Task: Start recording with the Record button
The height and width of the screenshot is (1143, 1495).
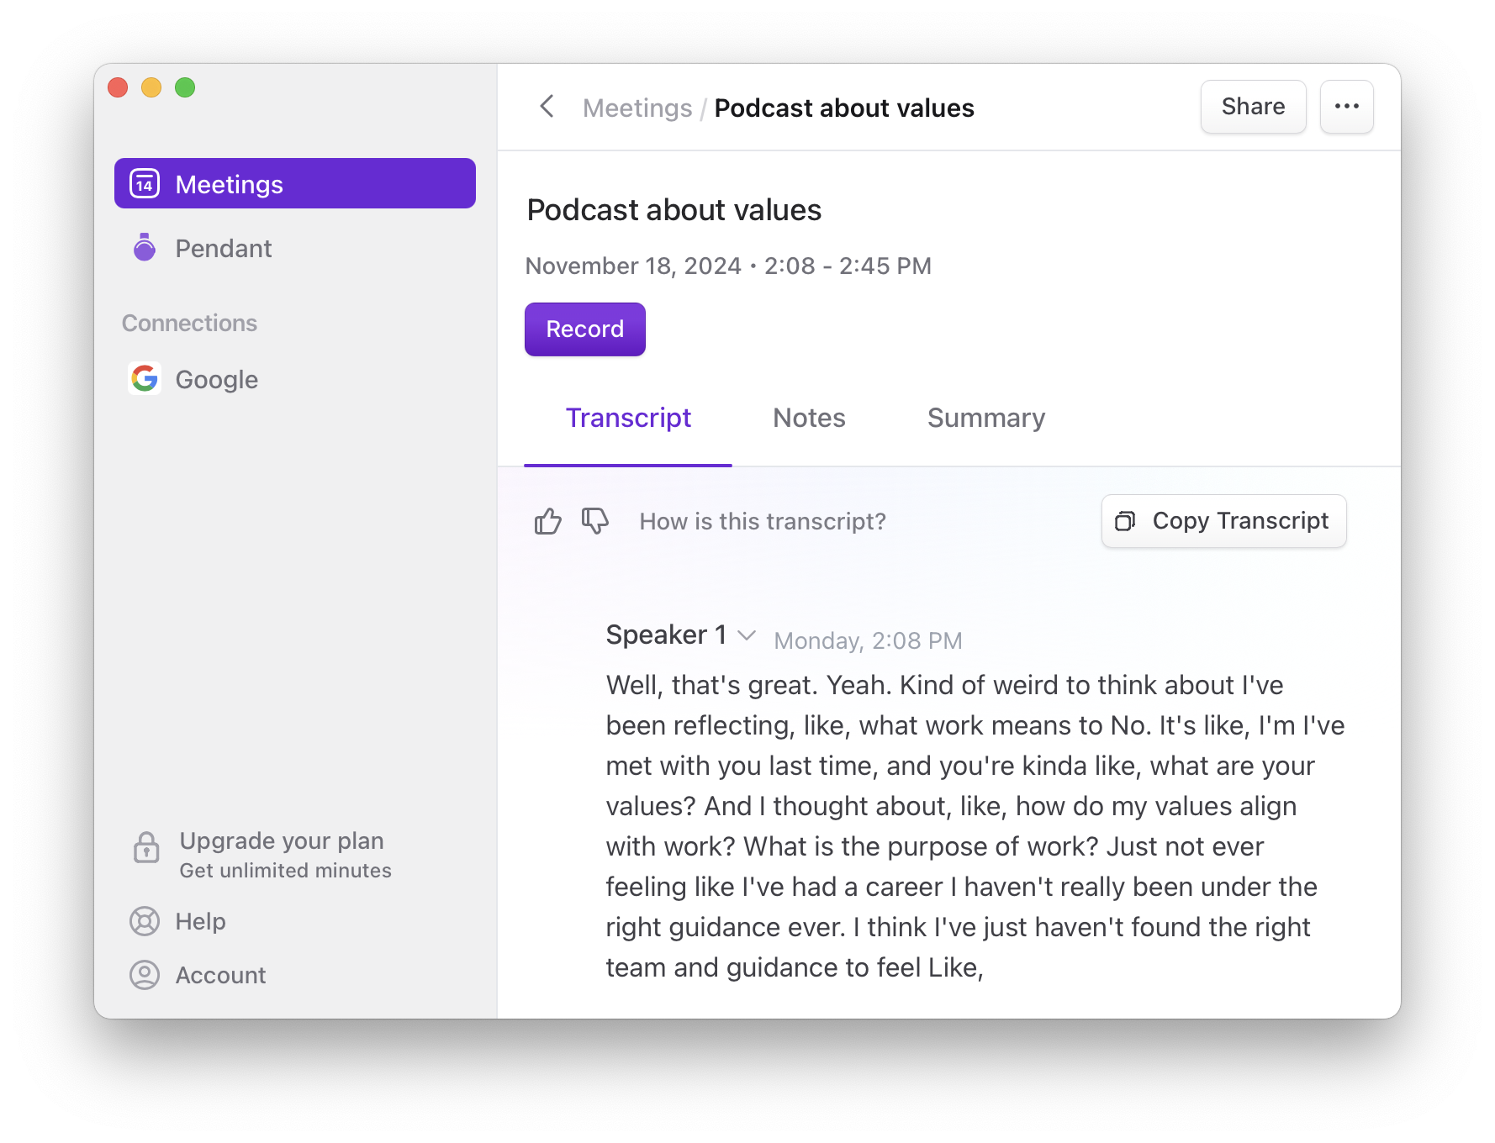Action: pyautogui.click(x=584, y=329)
